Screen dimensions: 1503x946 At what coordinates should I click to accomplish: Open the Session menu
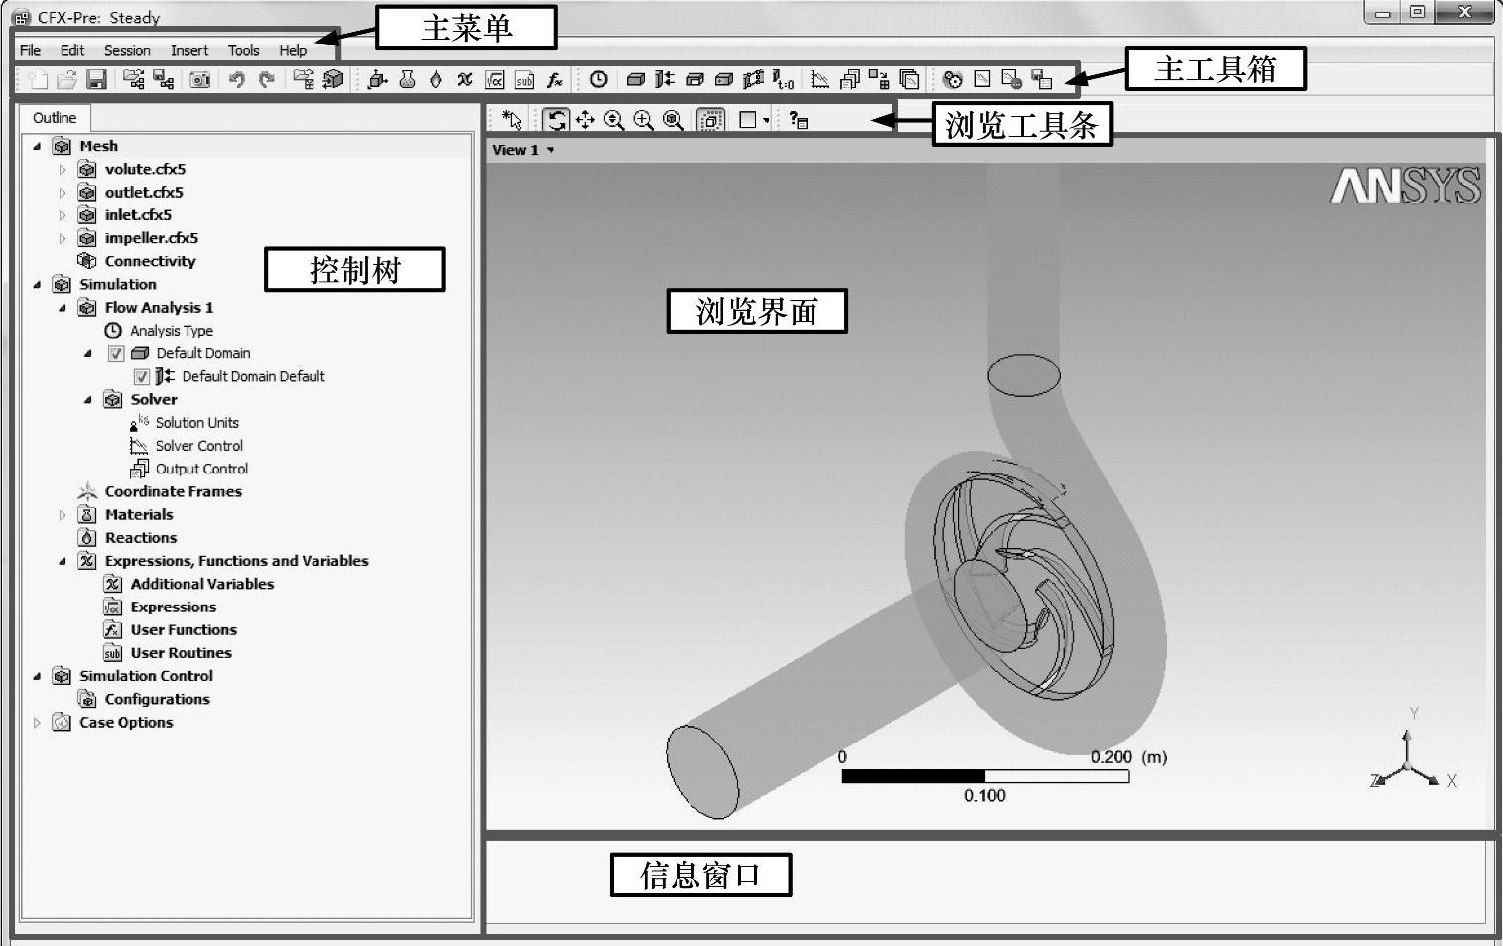[x=127, y=50]
